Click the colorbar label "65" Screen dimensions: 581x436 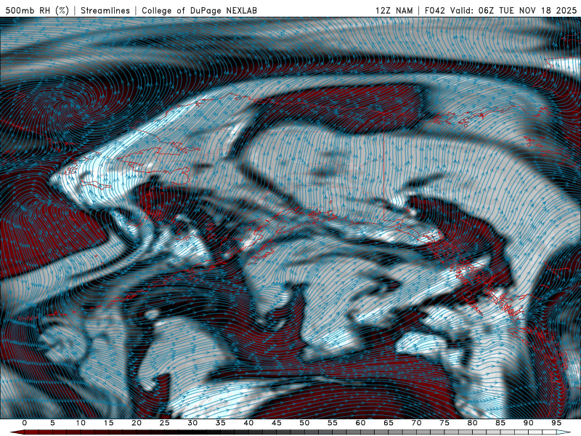tap(389, 423)
